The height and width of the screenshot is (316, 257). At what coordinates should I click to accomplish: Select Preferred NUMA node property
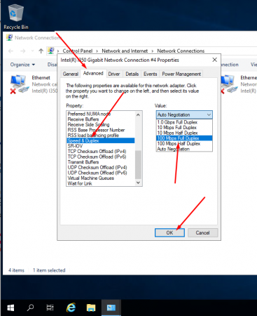tap(101, 114)
